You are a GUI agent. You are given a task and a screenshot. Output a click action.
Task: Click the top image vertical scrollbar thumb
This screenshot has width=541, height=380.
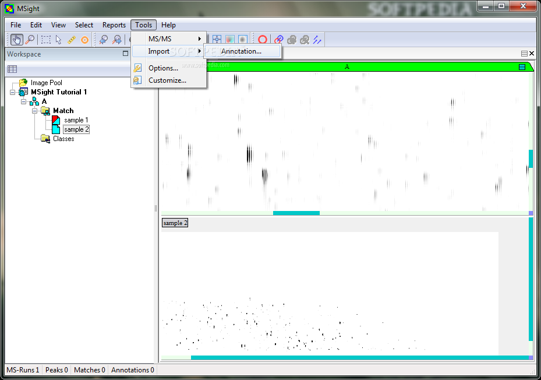pyautogui.click(x=531, y=159)
